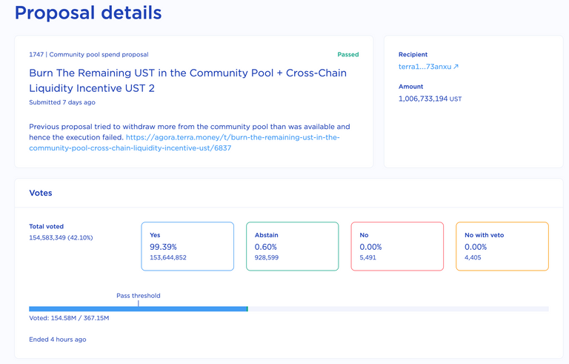Select the Abstain 0.60% vote card
The image size is (569, 364).
click(292, 246)
